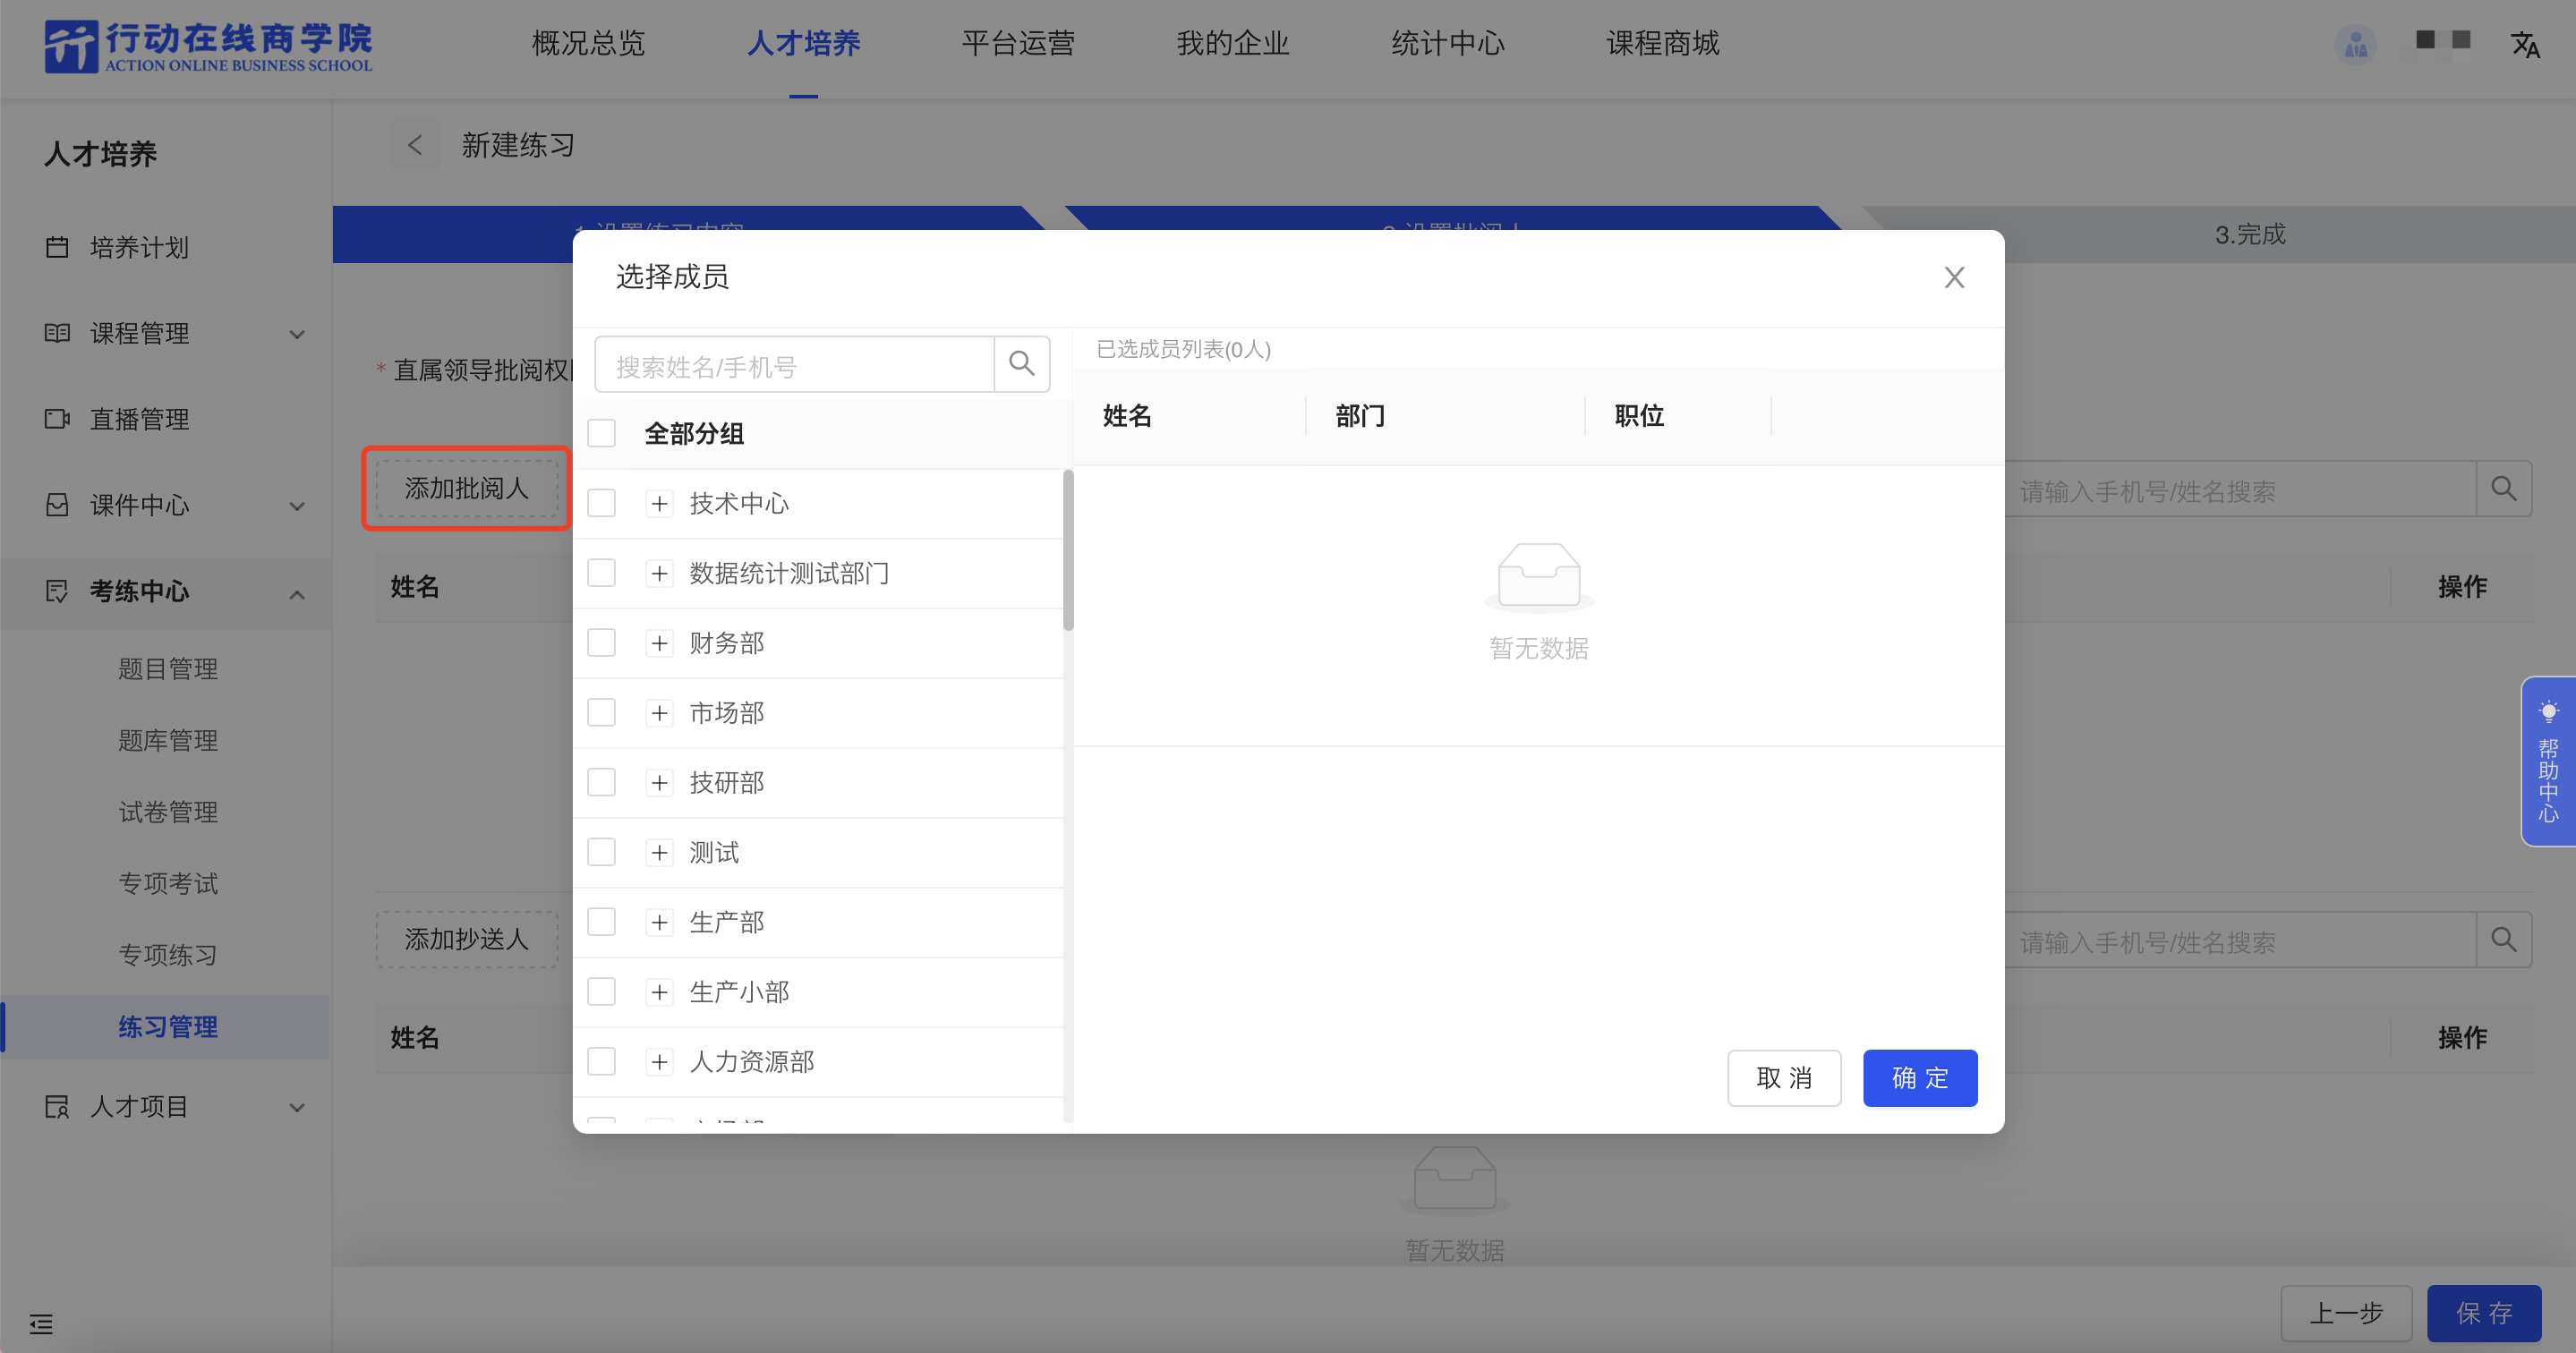Check the 生产部 checkbox
The image size is (2576, 1353).
(601, 922)
